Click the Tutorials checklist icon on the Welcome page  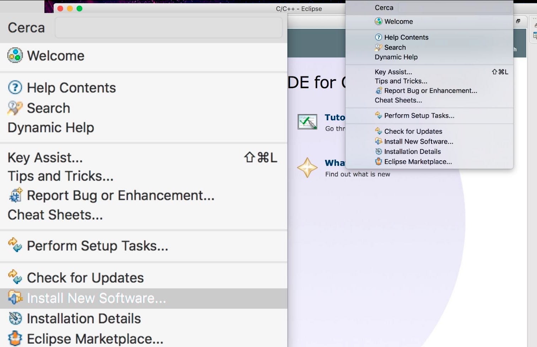[x=307, y=122]
